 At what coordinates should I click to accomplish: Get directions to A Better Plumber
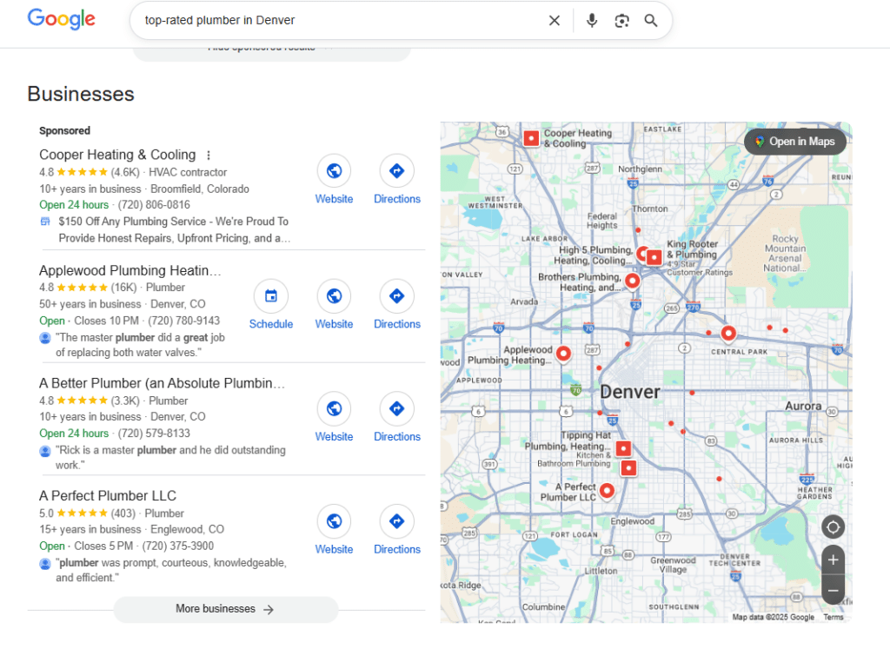tap(396, 417)
